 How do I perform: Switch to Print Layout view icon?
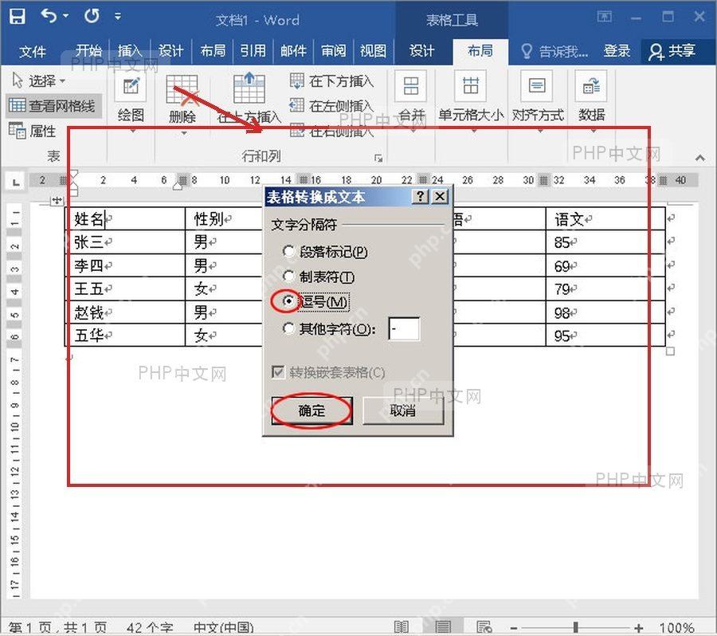[x=443, y=627]
